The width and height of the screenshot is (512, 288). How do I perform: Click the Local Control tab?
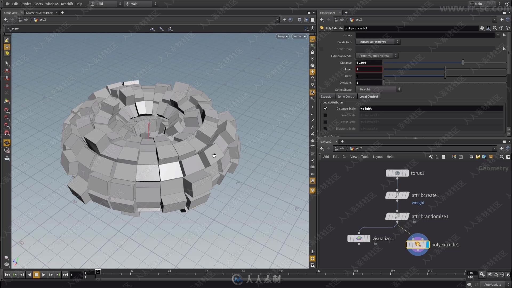[369, 96]
